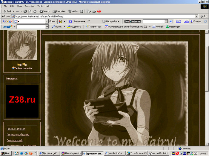Click the user avatar image in the sidebar

click(x=22, y=45)
